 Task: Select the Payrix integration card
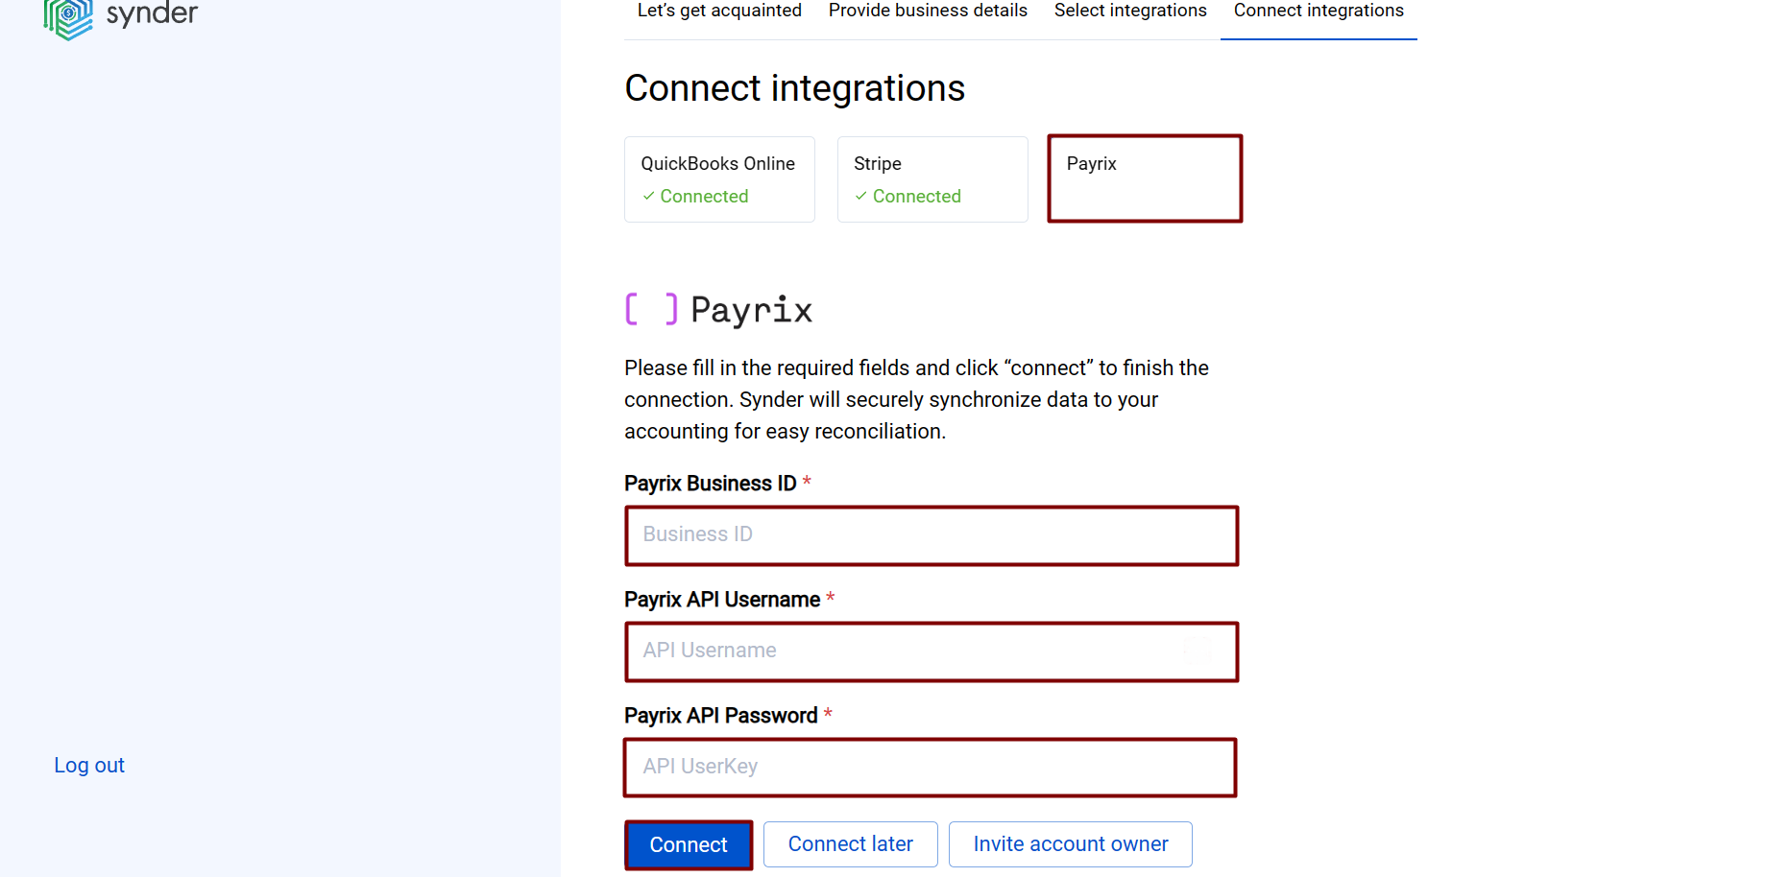[x=1145, y=178]
